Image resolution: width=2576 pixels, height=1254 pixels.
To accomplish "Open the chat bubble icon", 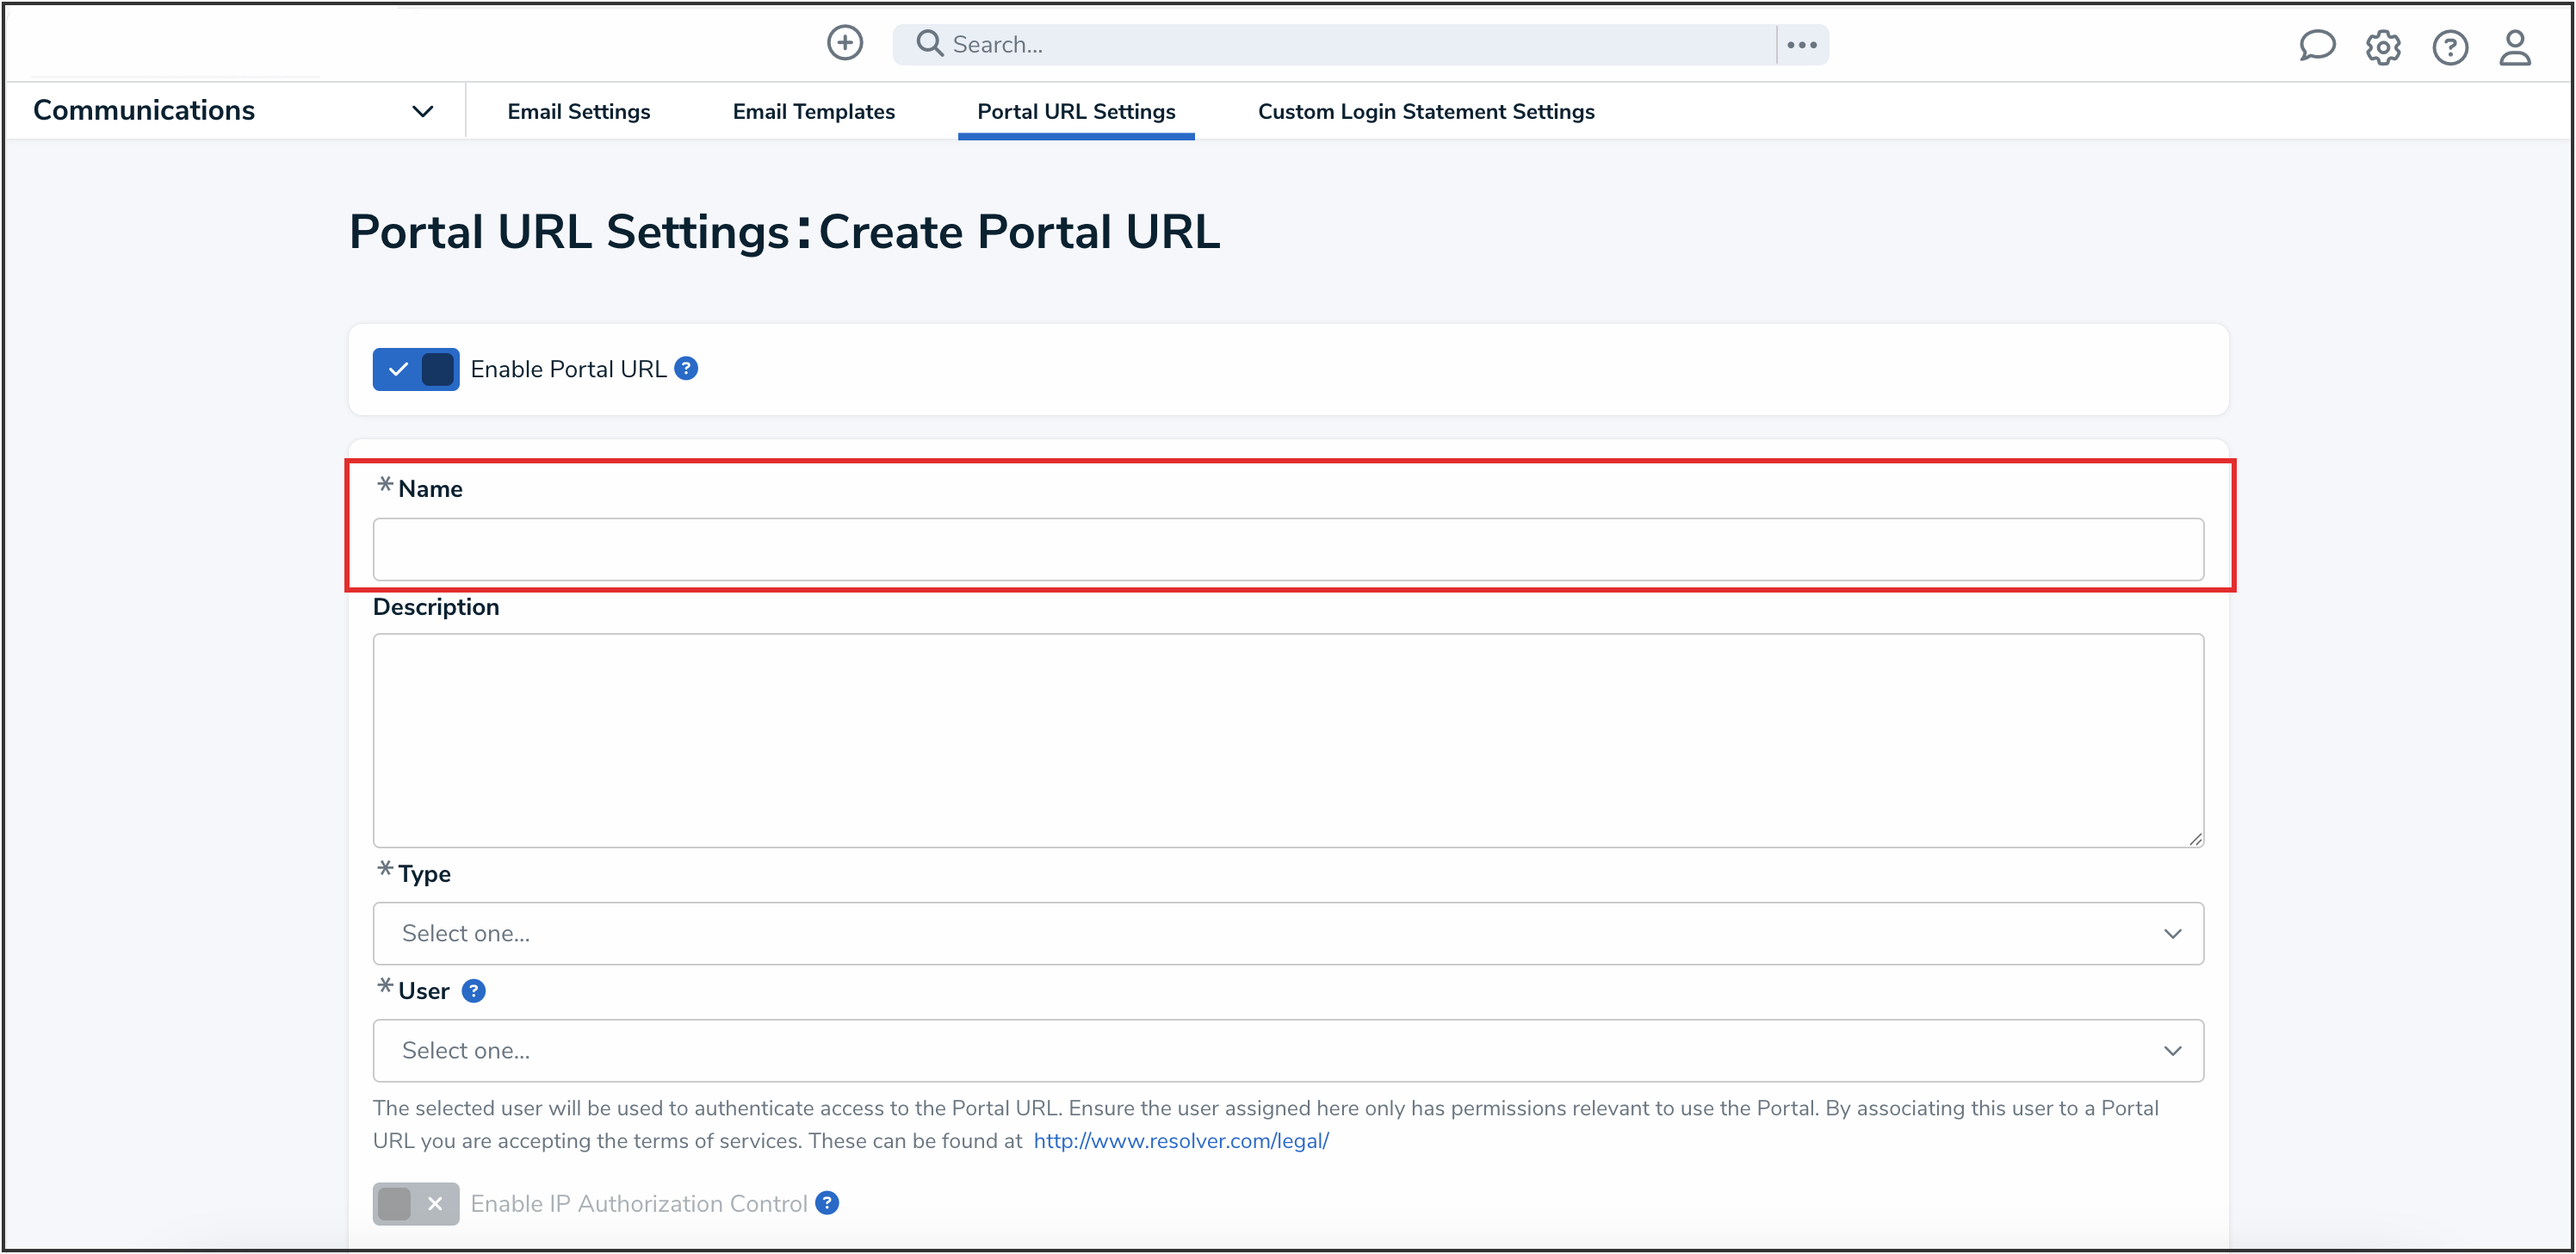I will (2315, 46).
